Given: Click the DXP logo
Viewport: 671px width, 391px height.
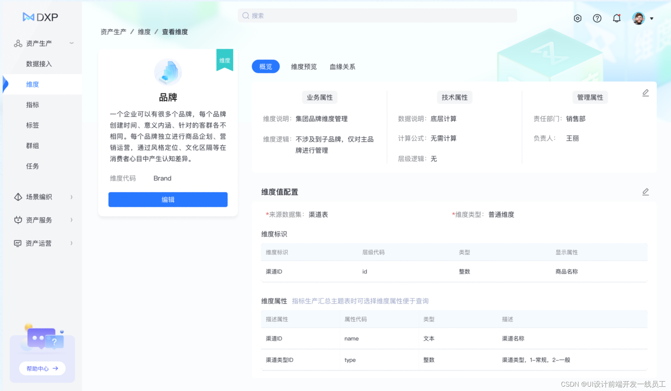Looking at the screenshot, I should [40, 17].
